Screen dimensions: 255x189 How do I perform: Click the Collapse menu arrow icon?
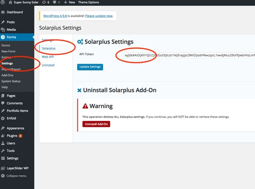tap(3, 176)
